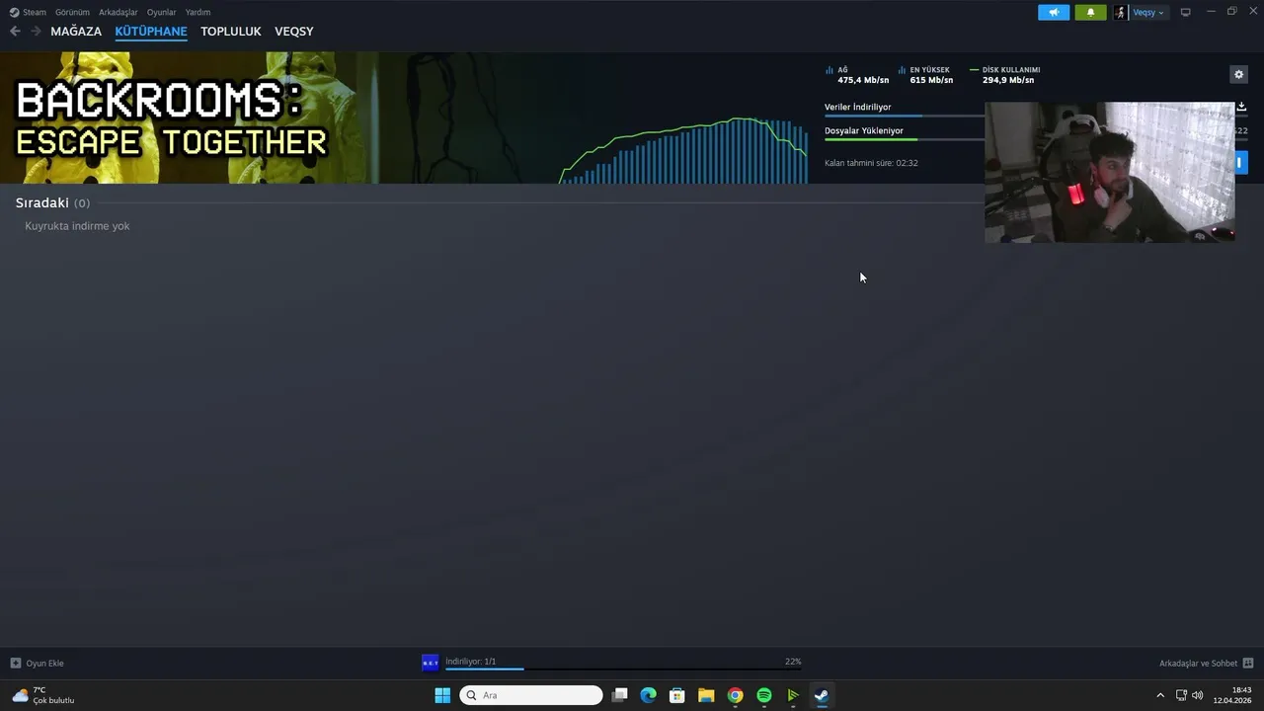This screenshot has width=1264, height=711.
Task: Launch Microsoft Edge from the taskbar
Action: 649,695
